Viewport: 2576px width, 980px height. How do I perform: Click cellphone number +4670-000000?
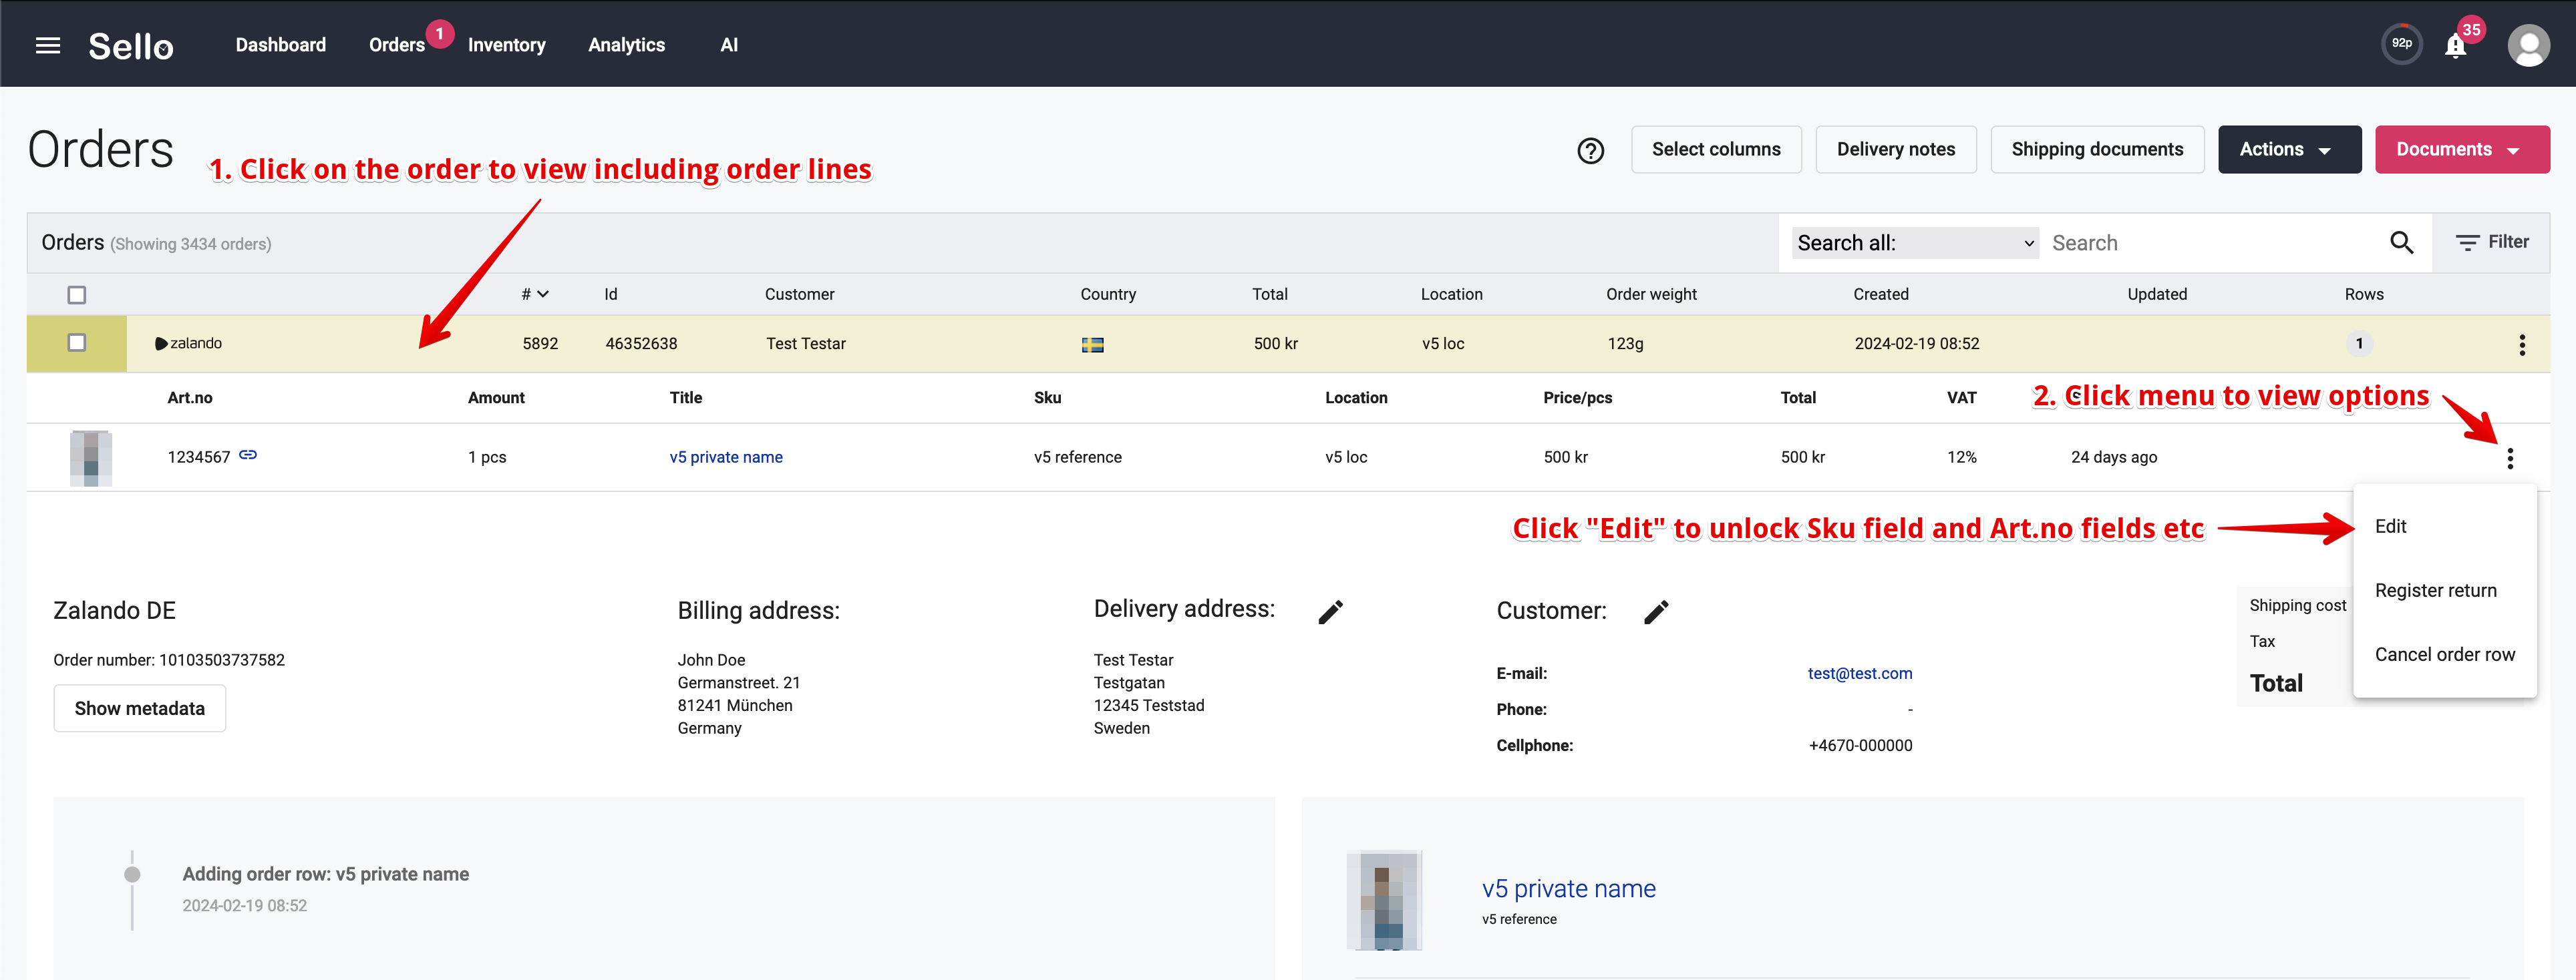[x=1860, y=746]
